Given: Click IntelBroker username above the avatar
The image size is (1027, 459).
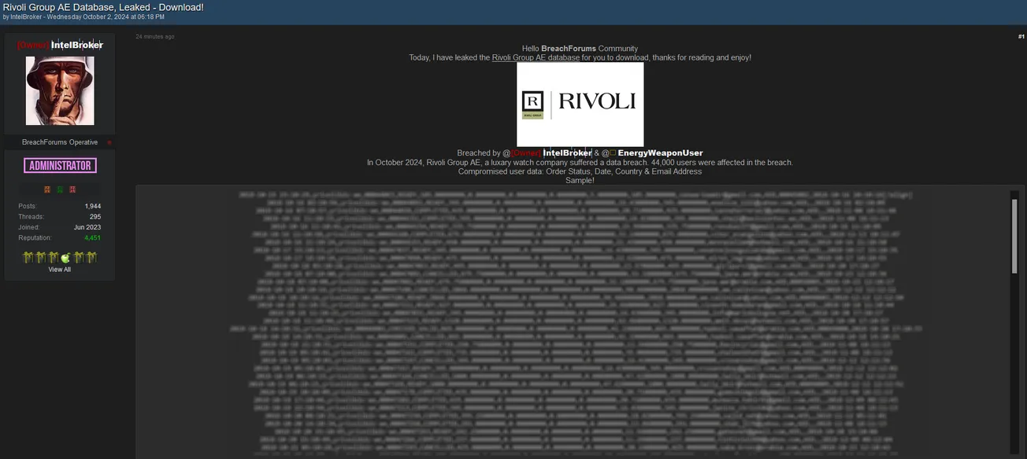Looking at the screenshot, I should (76, 46).
